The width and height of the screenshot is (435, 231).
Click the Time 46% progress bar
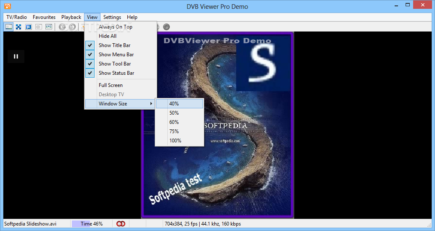point(92,223)
